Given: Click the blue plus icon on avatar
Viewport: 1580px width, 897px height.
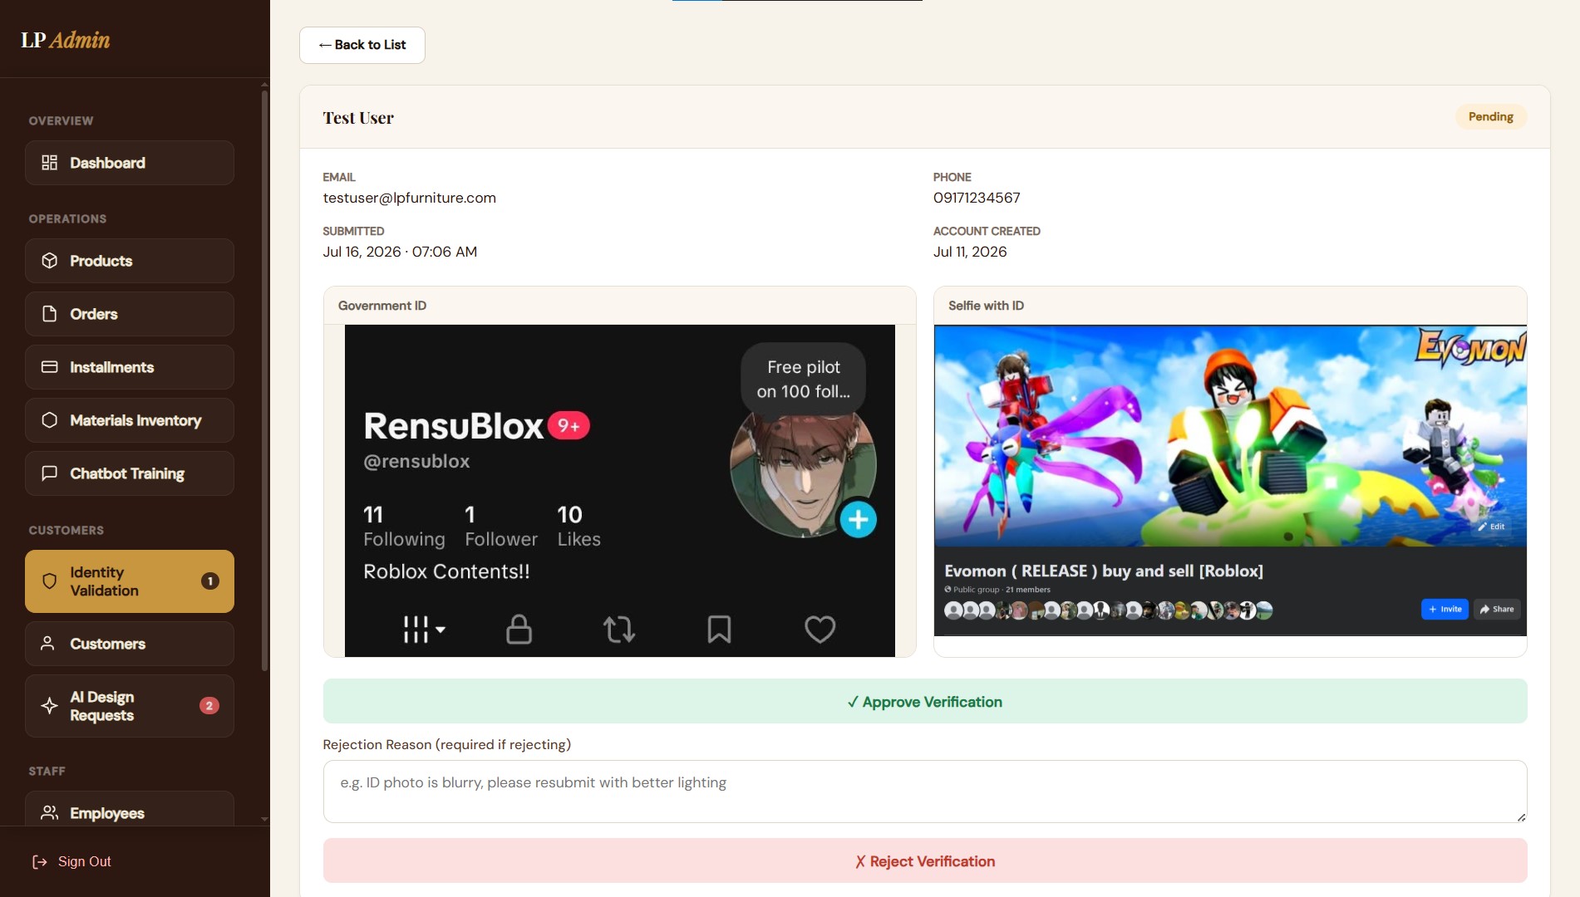Looking at the screenshot, I should 859,520.
